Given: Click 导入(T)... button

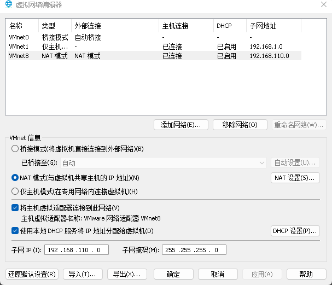Looking at the screenshot, I should pyautogui.click(x=83, y=274).
